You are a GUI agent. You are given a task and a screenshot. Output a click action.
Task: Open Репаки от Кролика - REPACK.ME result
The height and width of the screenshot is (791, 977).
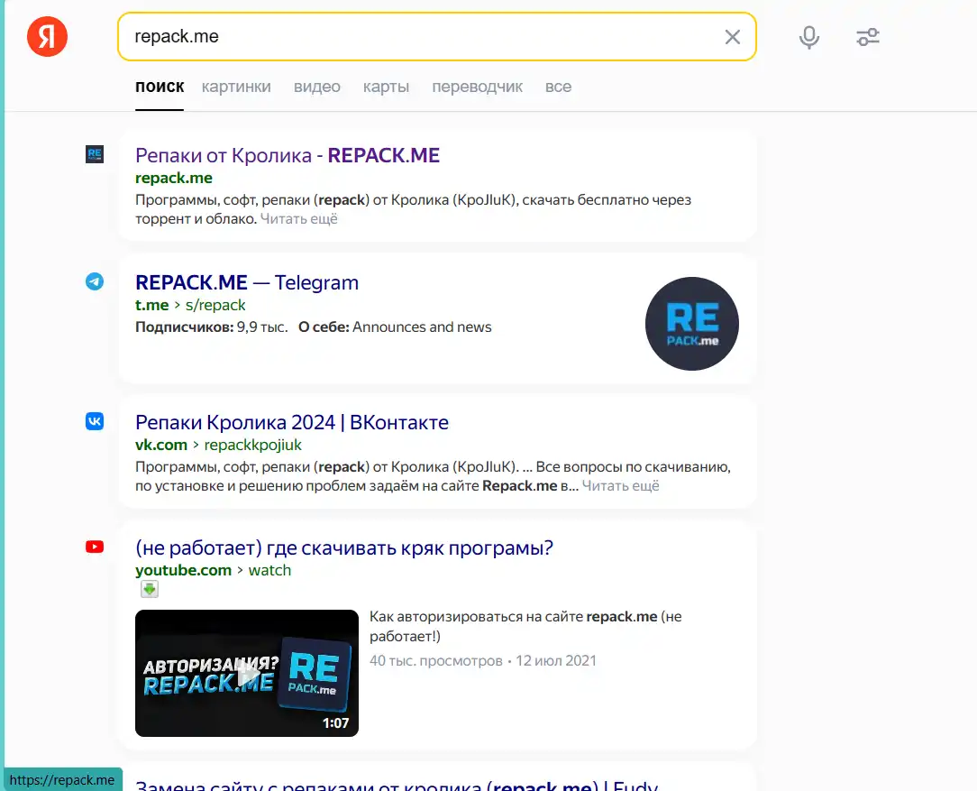(288, 155)
